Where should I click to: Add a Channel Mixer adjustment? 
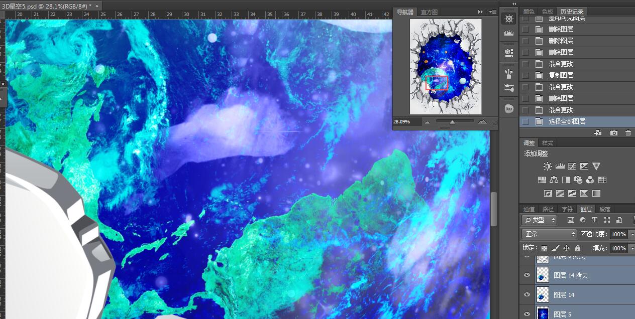point(590,180)
